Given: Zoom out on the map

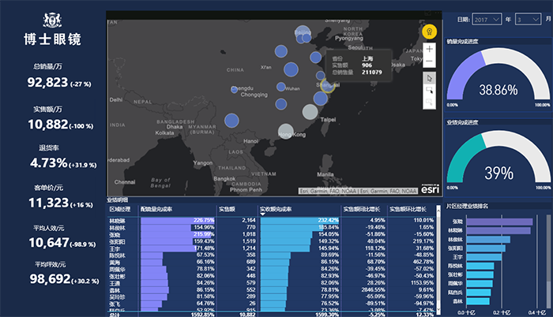Looking at the screenshot, I should click(429, 60).
